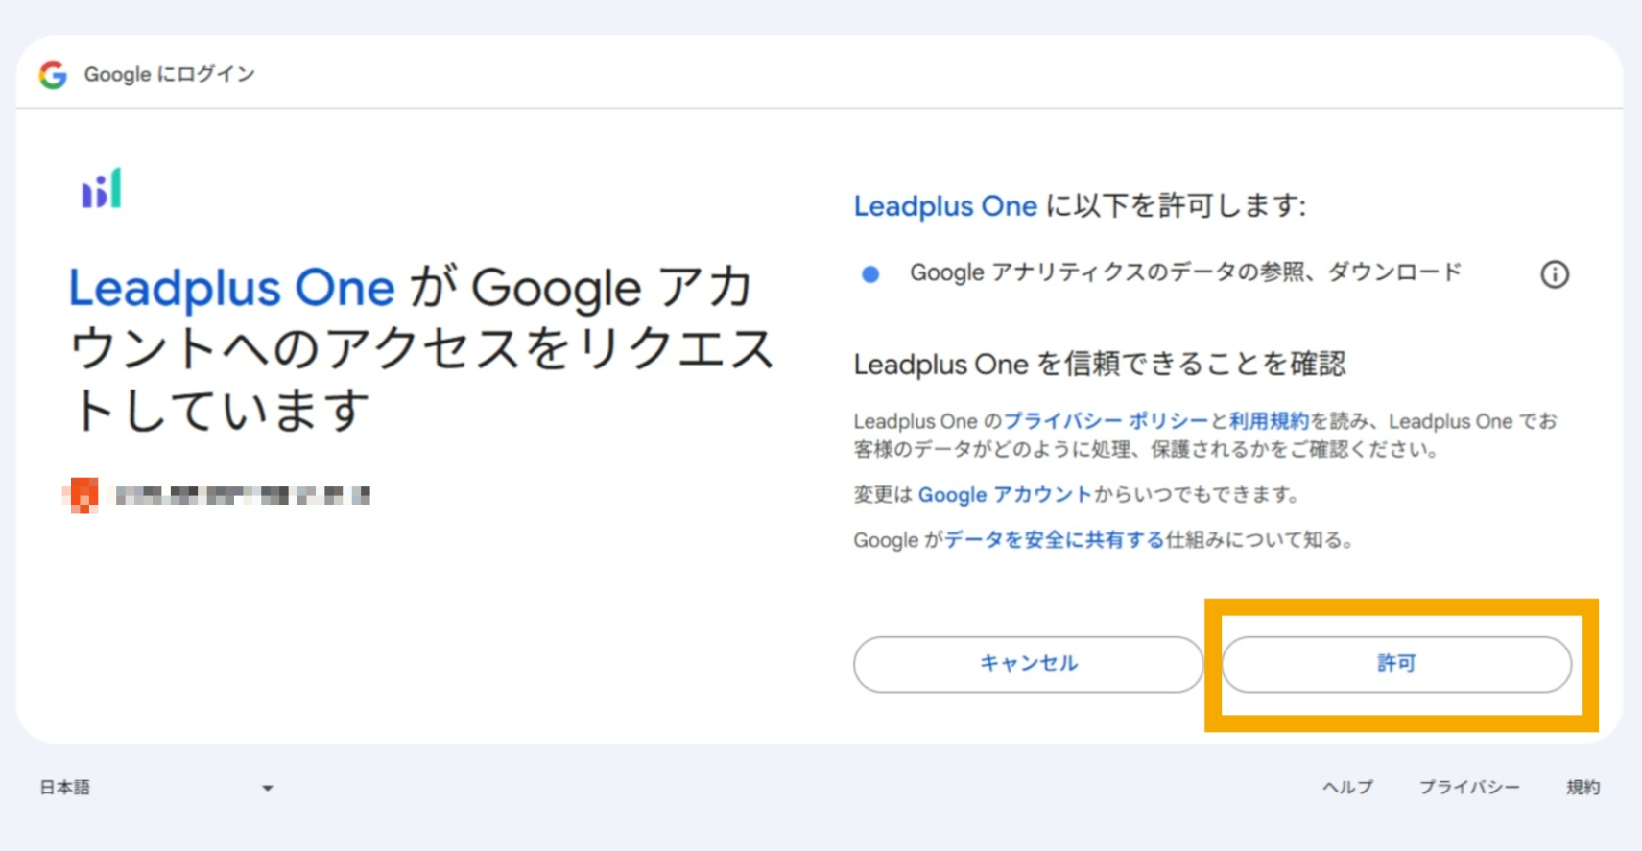1642x851 pixels.
Task: Click the Google logo icon
Action: [x=53, y=75]
